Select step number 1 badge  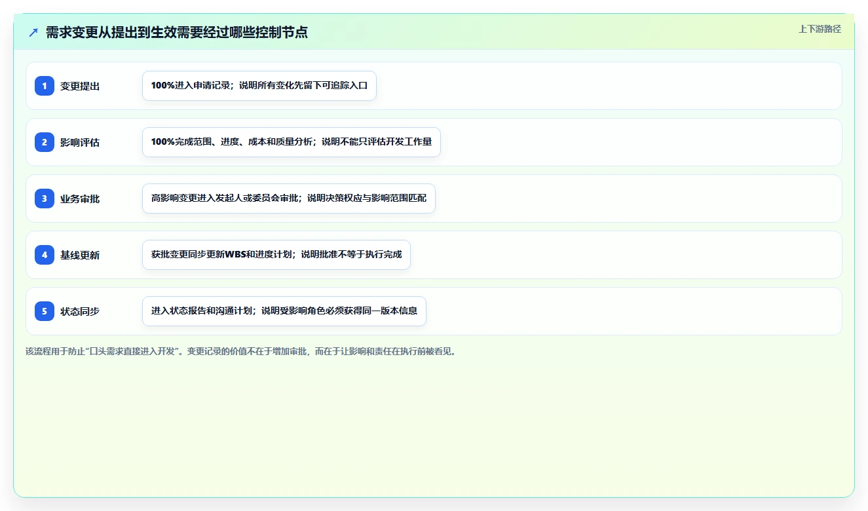(45, 86)
